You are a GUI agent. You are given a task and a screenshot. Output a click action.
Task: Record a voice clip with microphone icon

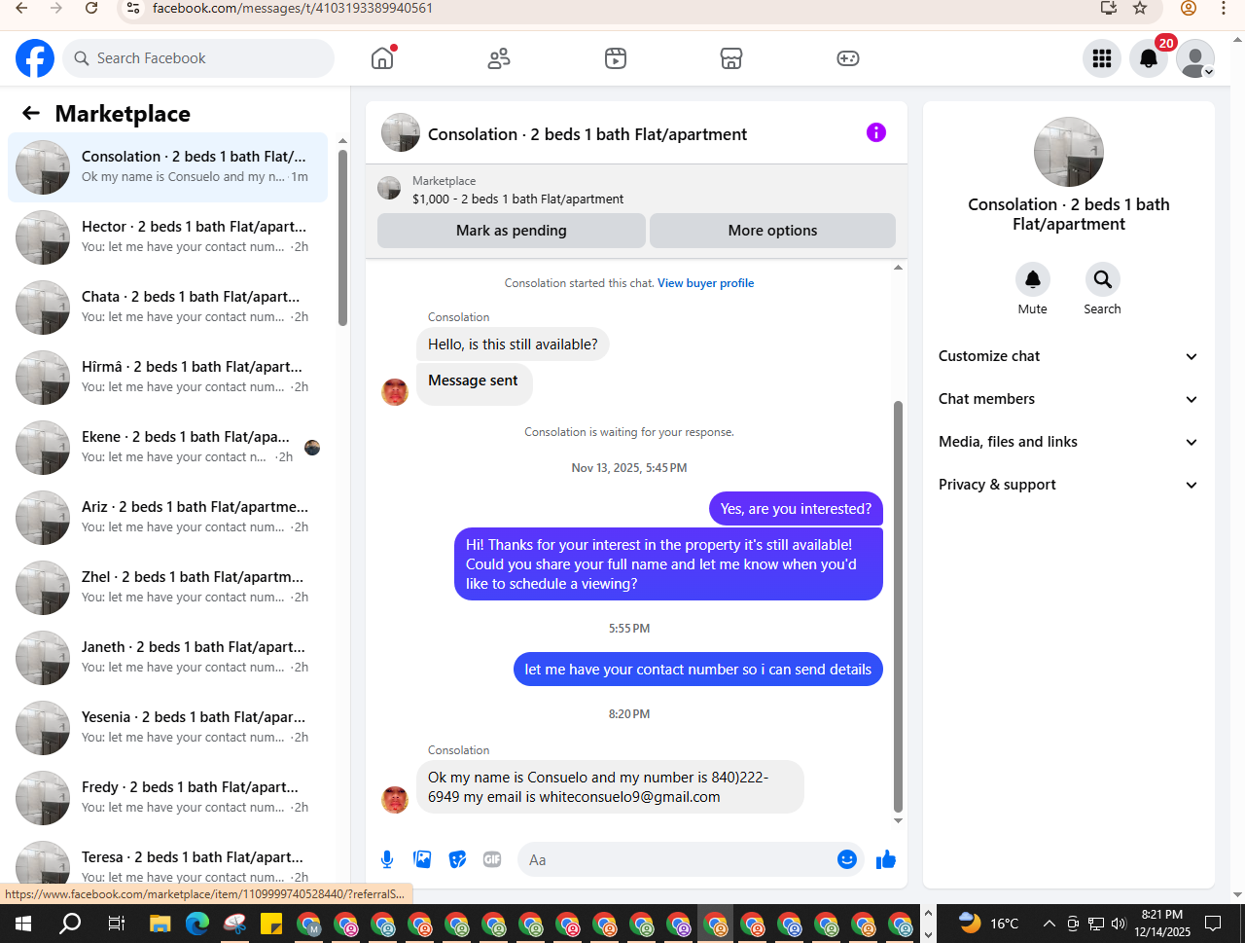coord(387,859)
